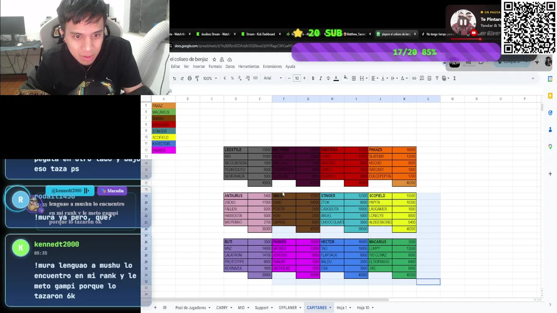Increase decimal places

tap(248, 78)
